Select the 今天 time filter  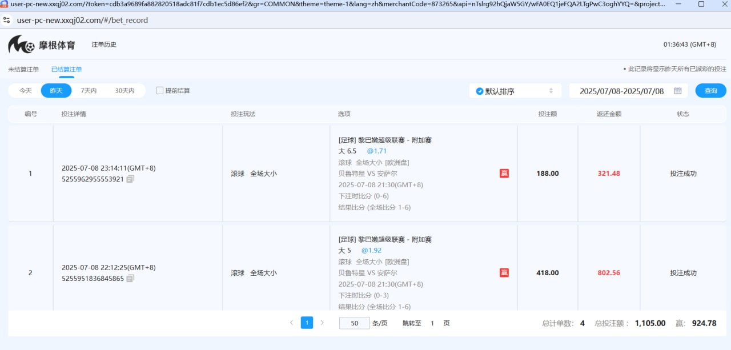point(26,91)
